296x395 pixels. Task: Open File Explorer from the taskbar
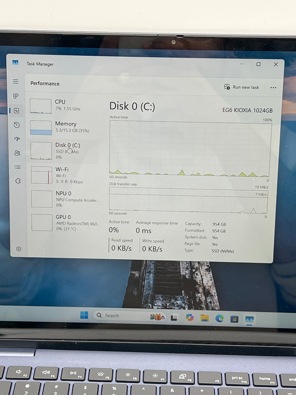(205, 318)
